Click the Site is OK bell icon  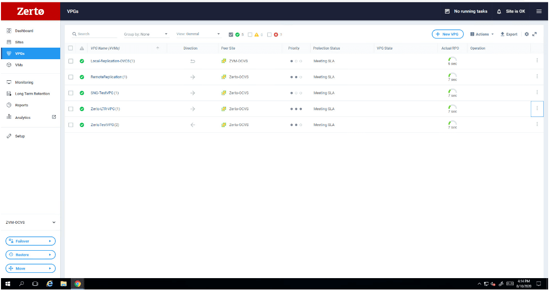[500, 11]
